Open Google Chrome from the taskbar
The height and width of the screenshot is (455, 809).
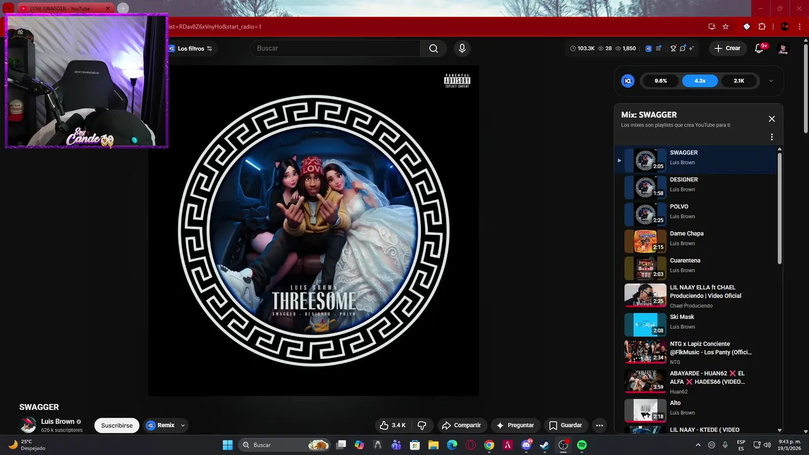pos(489,445)
